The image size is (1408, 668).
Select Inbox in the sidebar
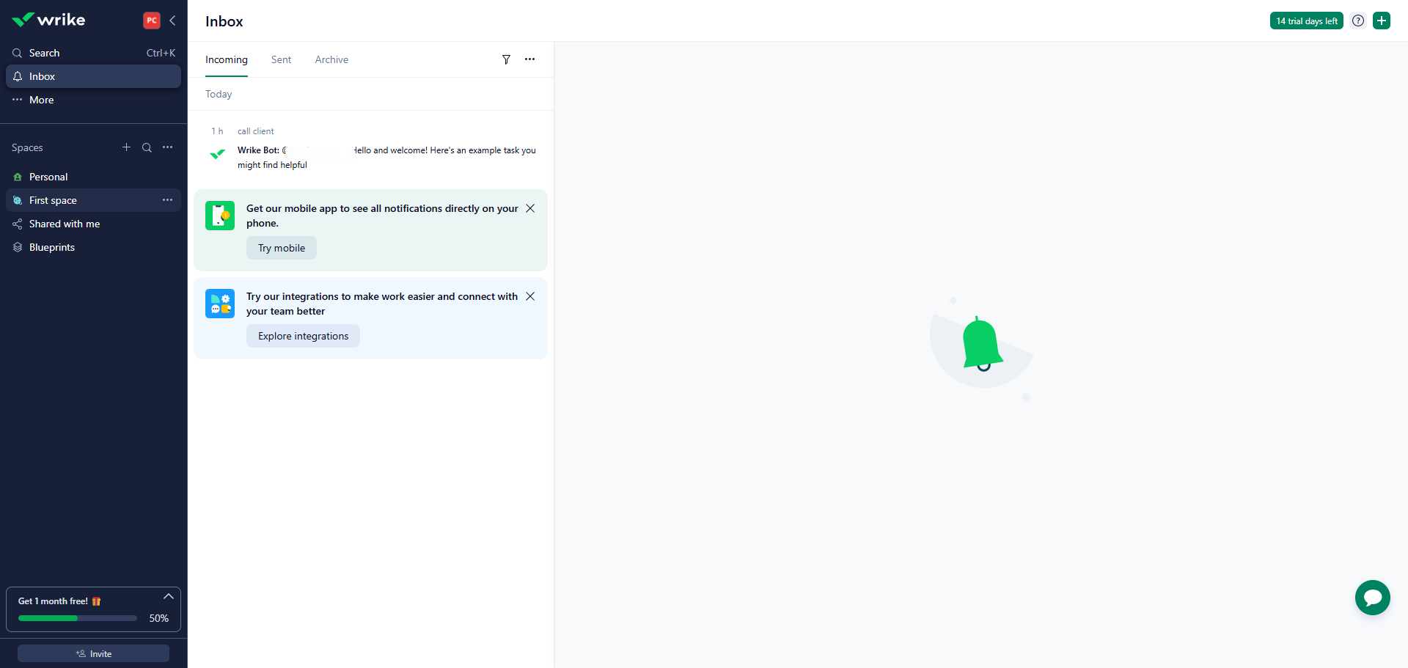click(x=93, y=76)
